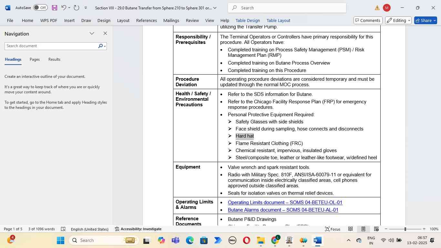The width and height of the screenshot is (441, 248).
Task: Open the File menu
Action: pyautogui.click(x=10, y=20)
